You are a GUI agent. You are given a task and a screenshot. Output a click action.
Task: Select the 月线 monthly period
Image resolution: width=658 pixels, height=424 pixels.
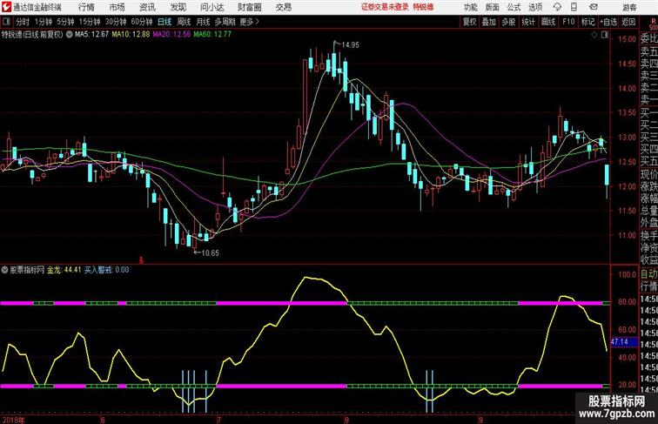tap(203, 22)
